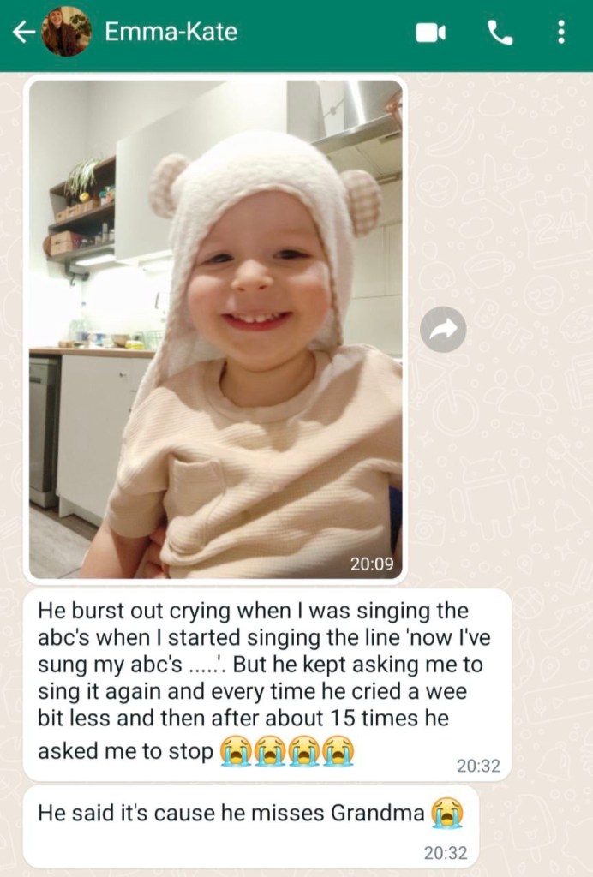593x877 pixels.
Task: Start a video call with Emma-Kate
Action: coord(431,33)
